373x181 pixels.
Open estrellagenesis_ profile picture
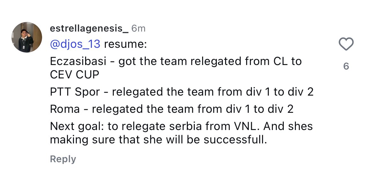point(27,37)
